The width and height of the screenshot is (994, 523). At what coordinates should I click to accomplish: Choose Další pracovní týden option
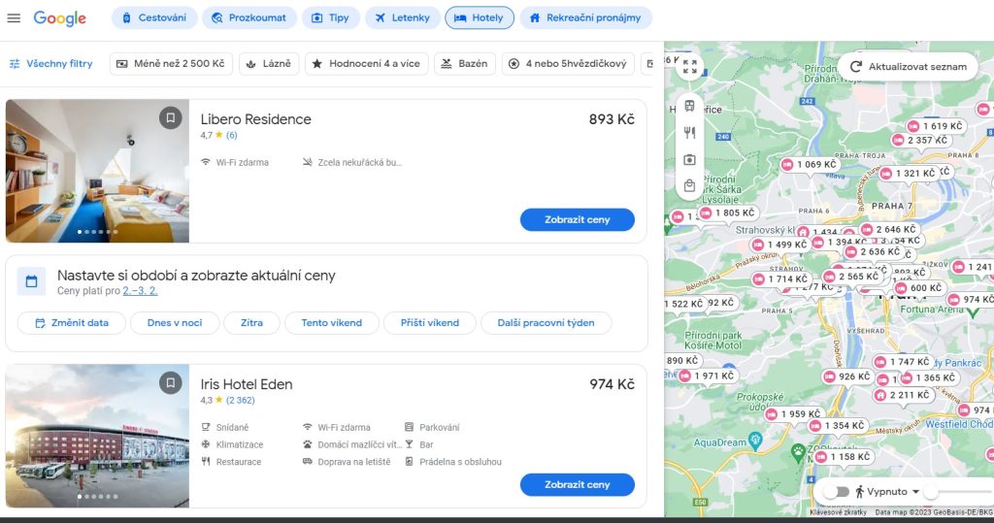click(546, 323)
